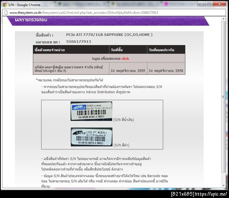Click the "หมายเลข sn :" label

click(48, 42)
